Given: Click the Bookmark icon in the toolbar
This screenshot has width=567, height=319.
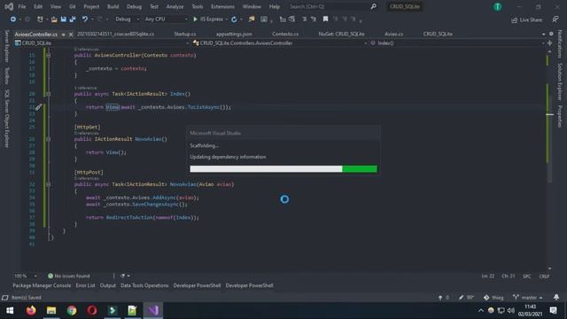Looking at the screenshot, I should pos(325,19).
